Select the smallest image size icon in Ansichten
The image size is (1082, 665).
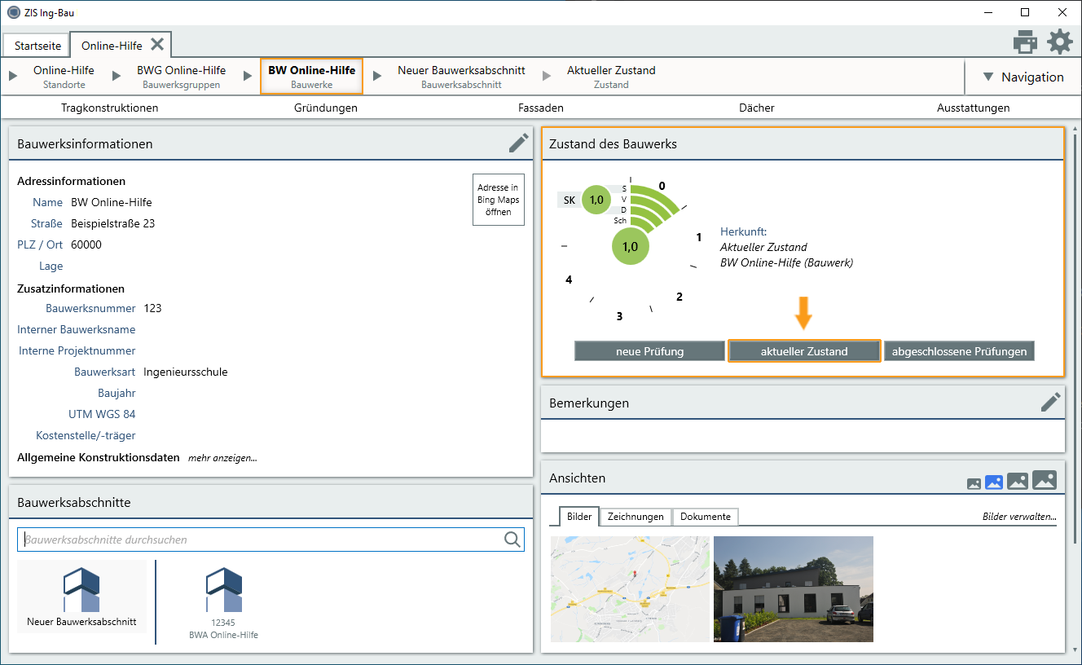(974, 483)
